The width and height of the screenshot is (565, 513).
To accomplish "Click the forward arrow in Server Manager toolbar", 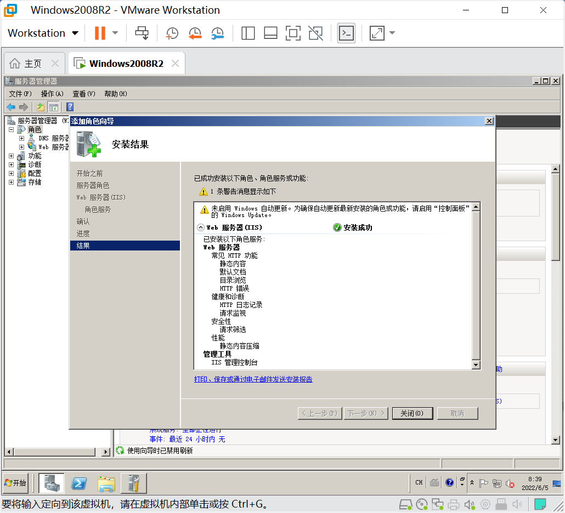I will point(24,107).
